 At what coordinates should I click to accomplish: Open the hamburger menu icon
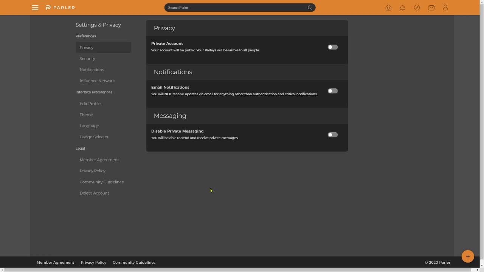click(x=35, y=8)
